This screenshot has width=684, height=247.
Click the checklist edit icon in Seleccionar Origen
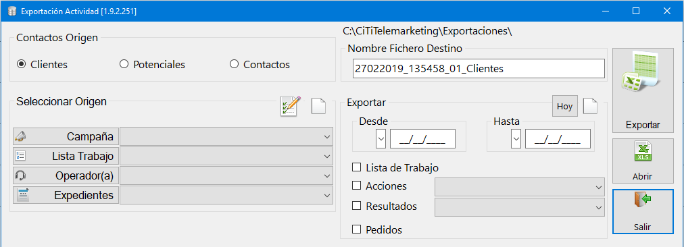pos(291,106)
